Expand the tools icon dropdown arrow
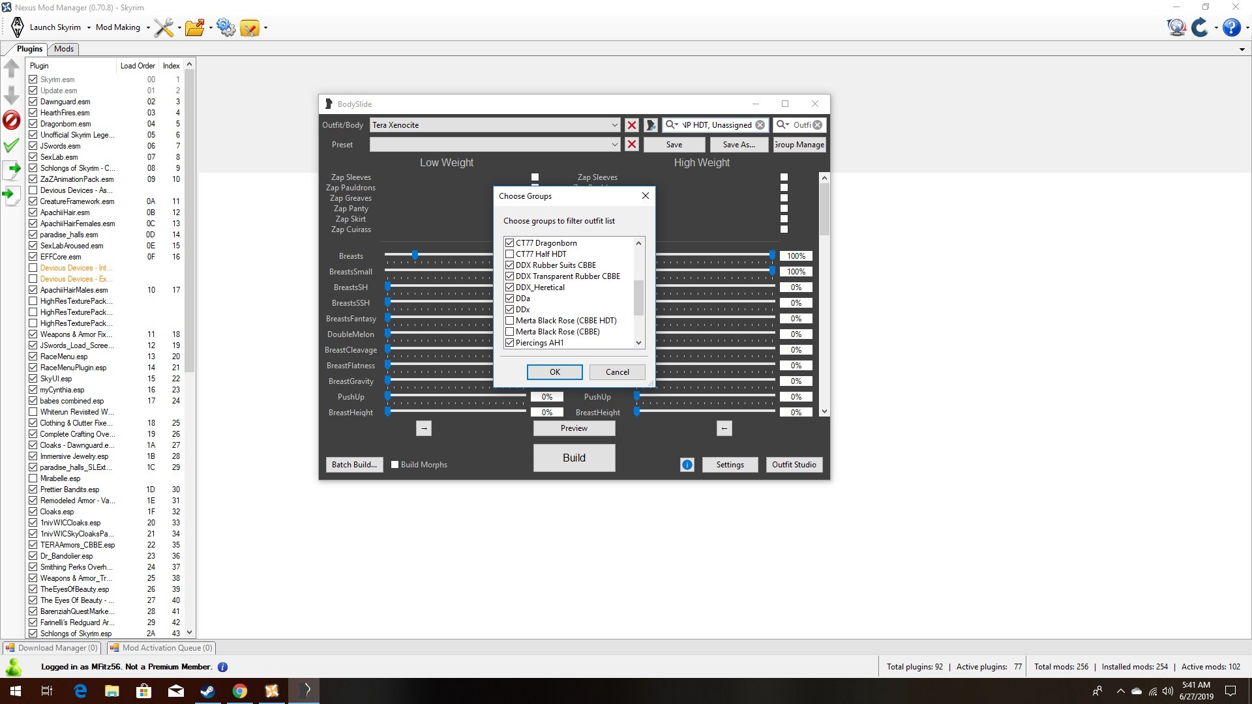The image size is (1252, 704). pos(179,28)
